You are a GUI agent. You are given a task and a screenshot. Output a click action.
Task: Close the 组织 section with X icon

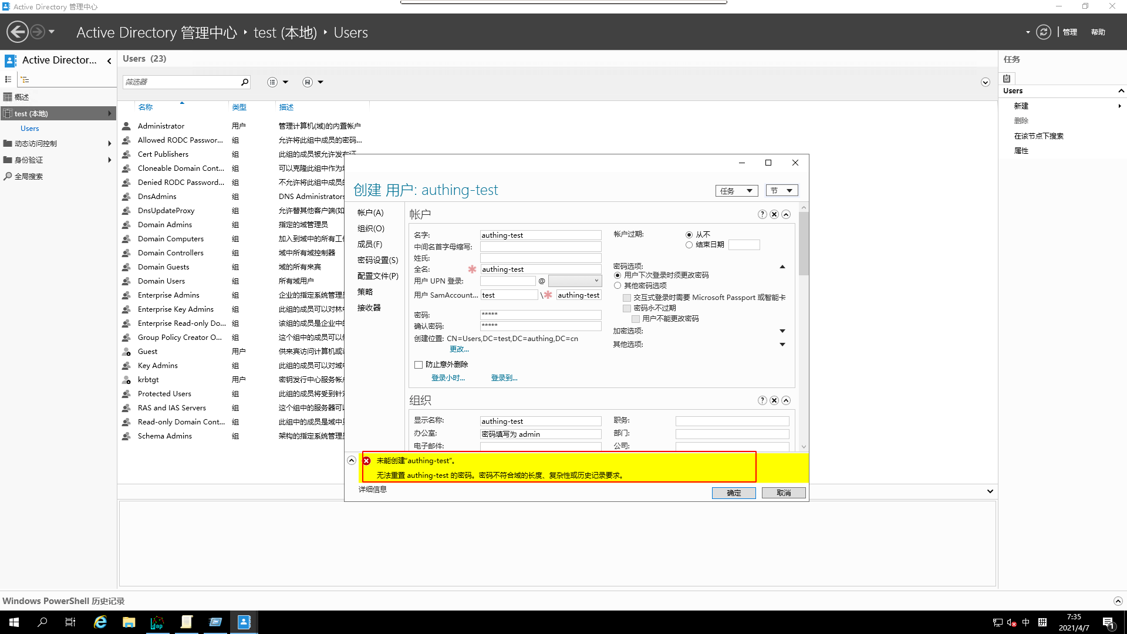(774, 400)
